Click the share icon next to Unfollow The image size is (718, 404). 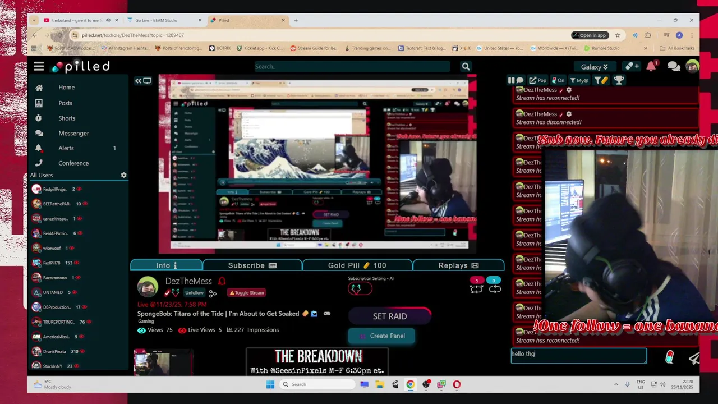click(x=213, y=293)
